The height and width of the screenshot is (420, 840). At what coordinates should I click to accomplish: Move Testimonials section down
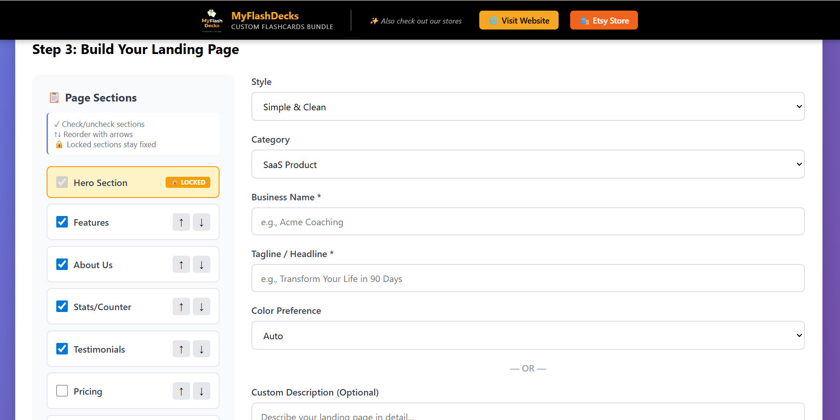point(202,349)
